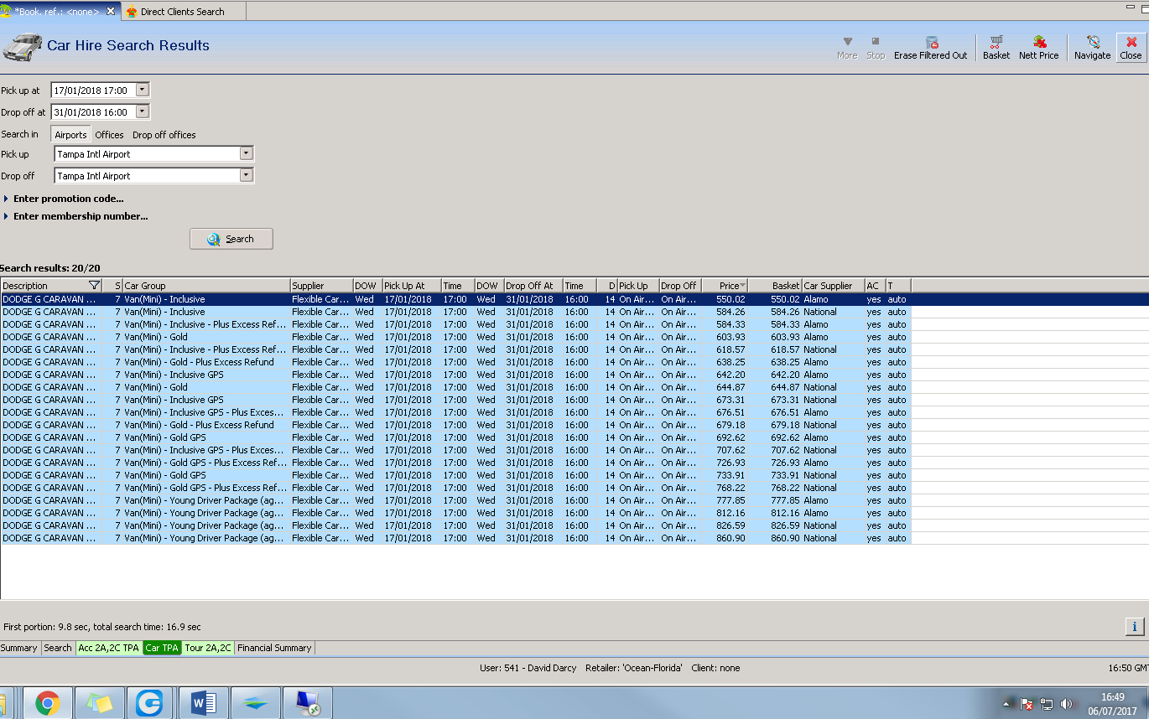
Task: Switch to Microsoft Word in the taskbar
Action: click(203, 703)
